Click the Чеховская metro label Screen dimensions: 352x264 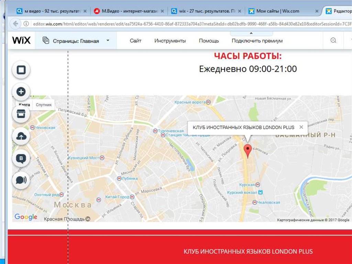point(45,127)
